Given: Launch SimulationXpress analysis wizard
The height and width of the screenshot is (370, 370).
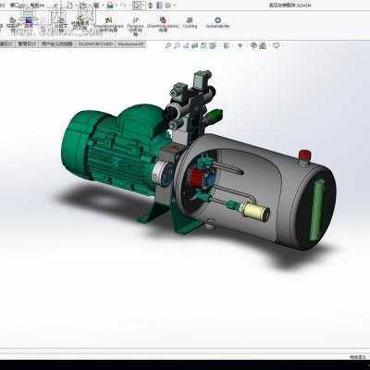Looking at the screenshot, I should point(108,24).
